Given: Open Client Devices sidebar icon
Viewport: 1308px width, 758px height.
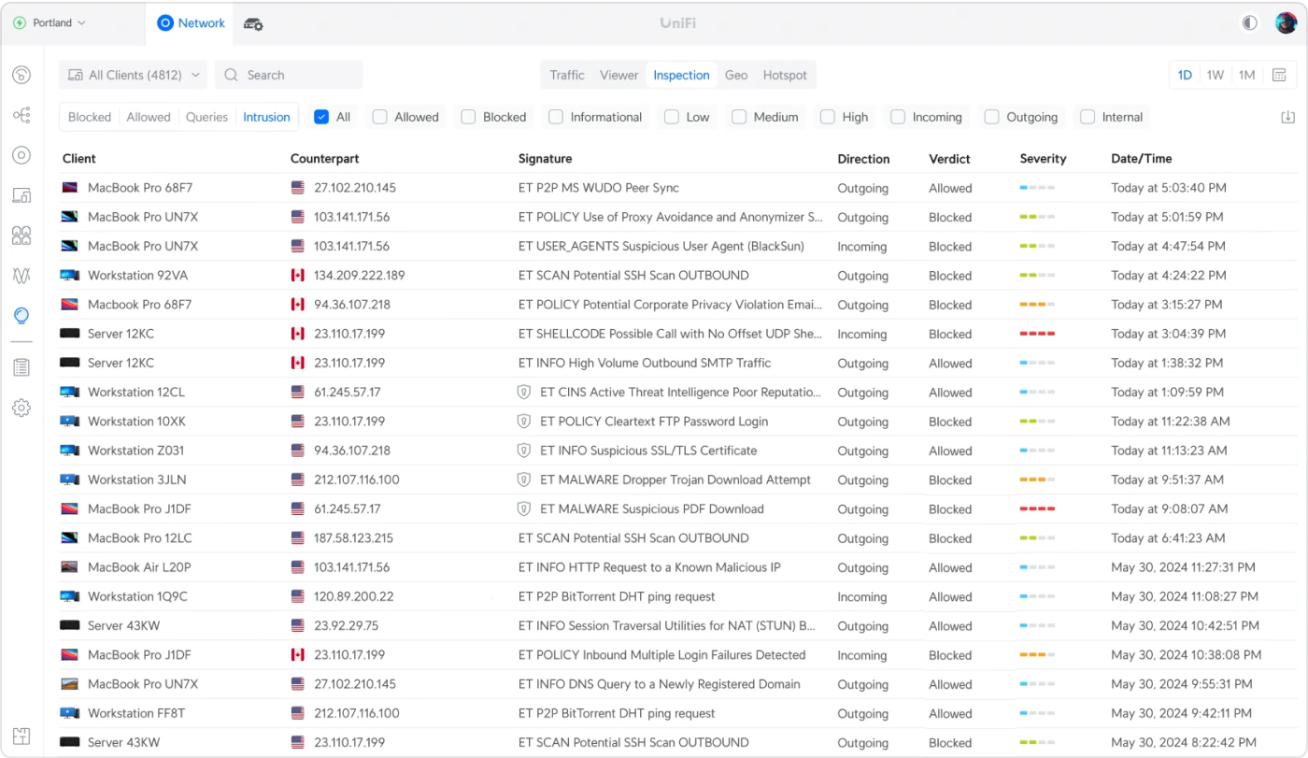Looking at the screenshot, I should tap(21, 195).
